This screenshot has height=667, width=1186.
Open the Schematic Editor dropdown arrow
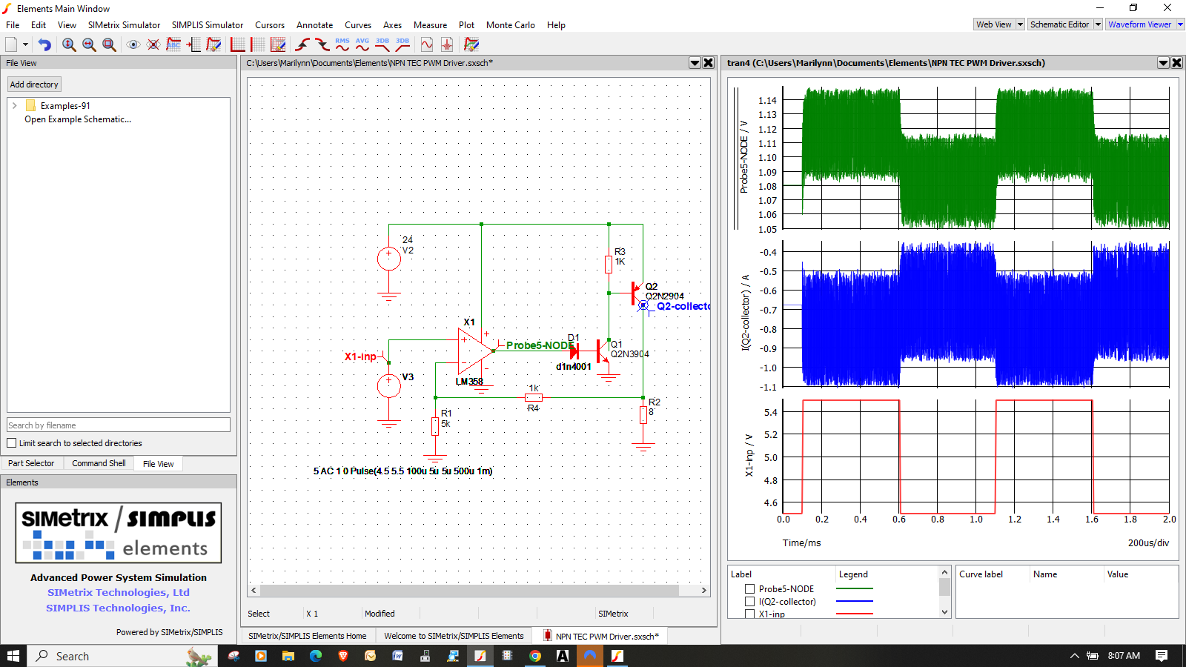tap(1099, 24)
